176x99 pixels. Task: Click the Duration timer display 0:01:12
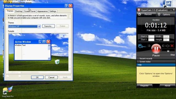coord(156,25)
